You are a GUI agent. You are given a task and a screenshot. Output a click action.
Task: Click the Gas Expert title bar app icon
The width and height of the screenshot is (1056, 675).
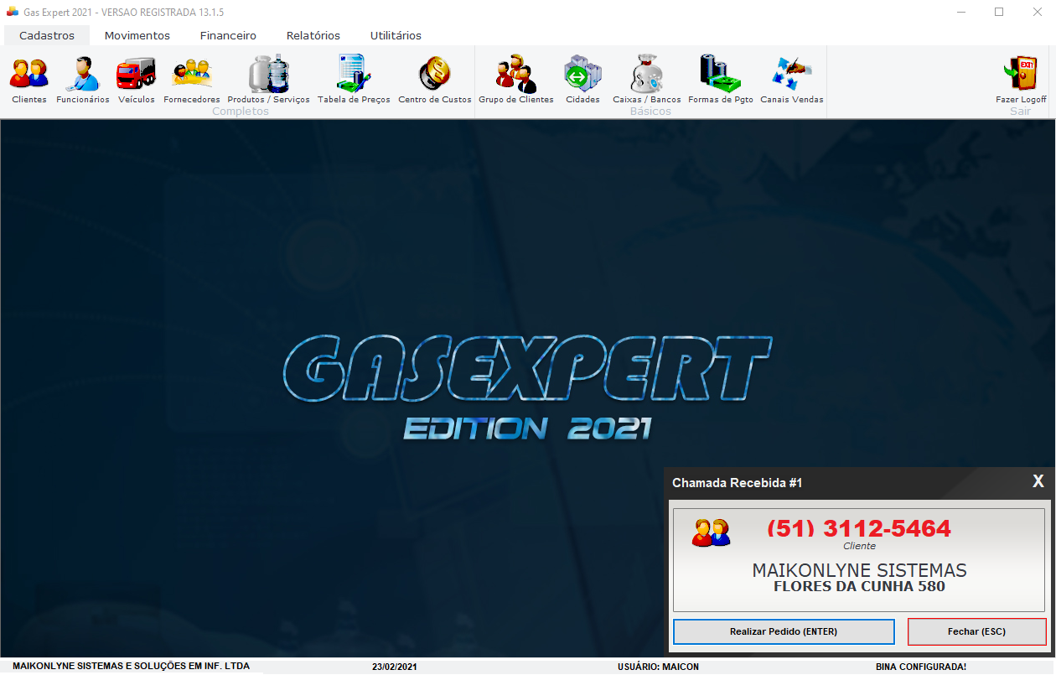click(x=12, y=12)
